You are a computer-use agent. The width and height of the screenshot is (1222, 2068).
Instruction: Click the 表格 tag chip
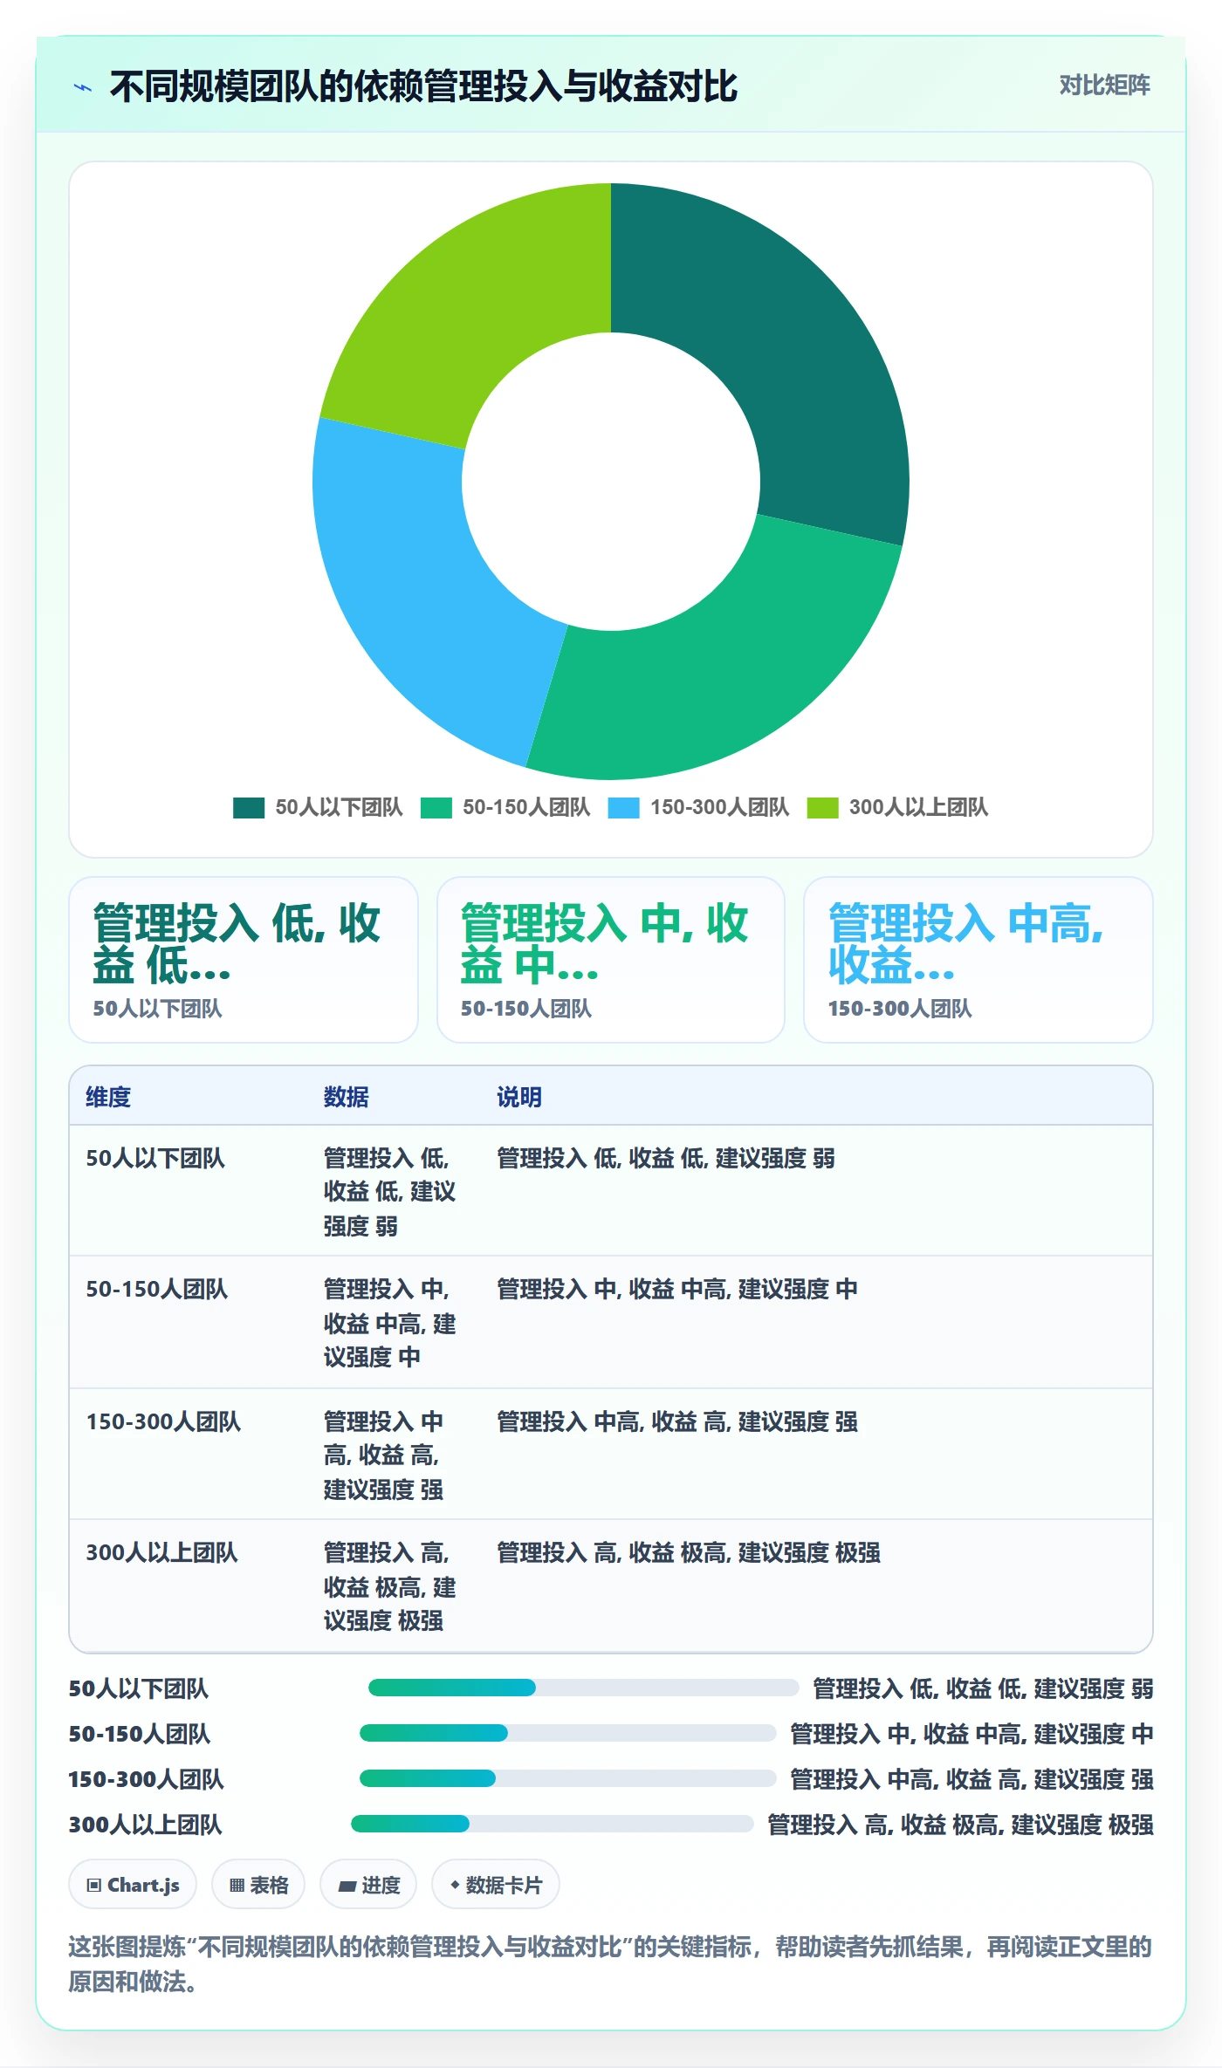(258, 1885)
